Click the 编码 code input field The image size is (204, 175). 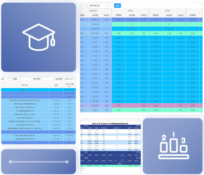coord(26,79)
